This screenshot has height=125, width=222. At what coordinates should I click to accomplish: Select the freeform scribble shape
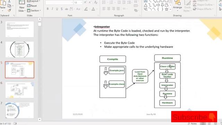146,9
